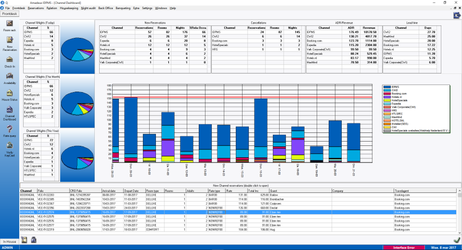This screenshot has height=250, width=462.
Task: Open the Banqueting menu
Action: (x=123, y=8)
